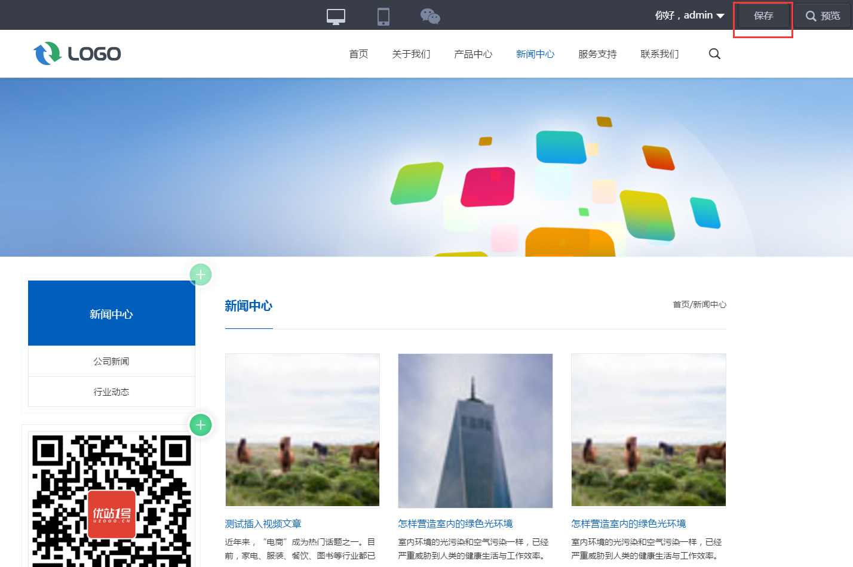Screen dimensions: 853x567
Task: Click the LOGO image in header
Action: [x=77, y=54]
